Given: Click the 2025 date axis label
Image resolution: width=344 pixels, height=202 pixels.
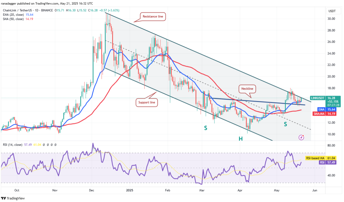Looking at the screenshot, I should 130,191.
